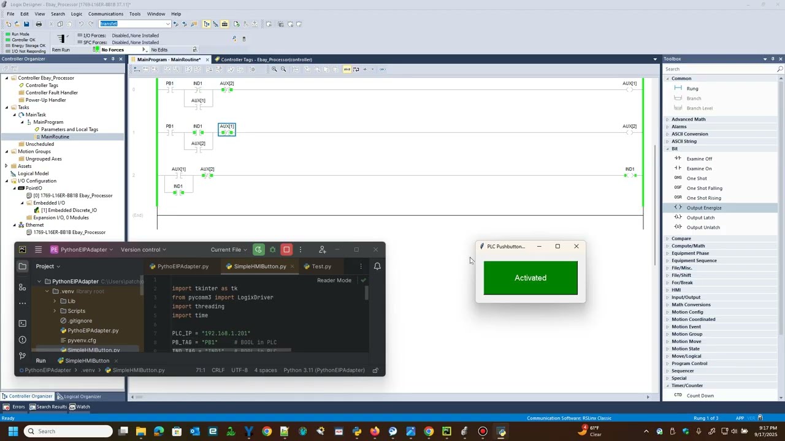Open the Version control dropdown
Screen dimensions: 785x441
click(x=144, y=249)
